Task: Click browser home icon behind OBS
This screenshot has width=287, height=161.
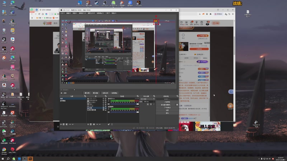Action: click(43, 14)
